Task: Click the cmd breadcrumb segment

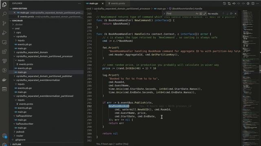Action: (x=89, y=9)
